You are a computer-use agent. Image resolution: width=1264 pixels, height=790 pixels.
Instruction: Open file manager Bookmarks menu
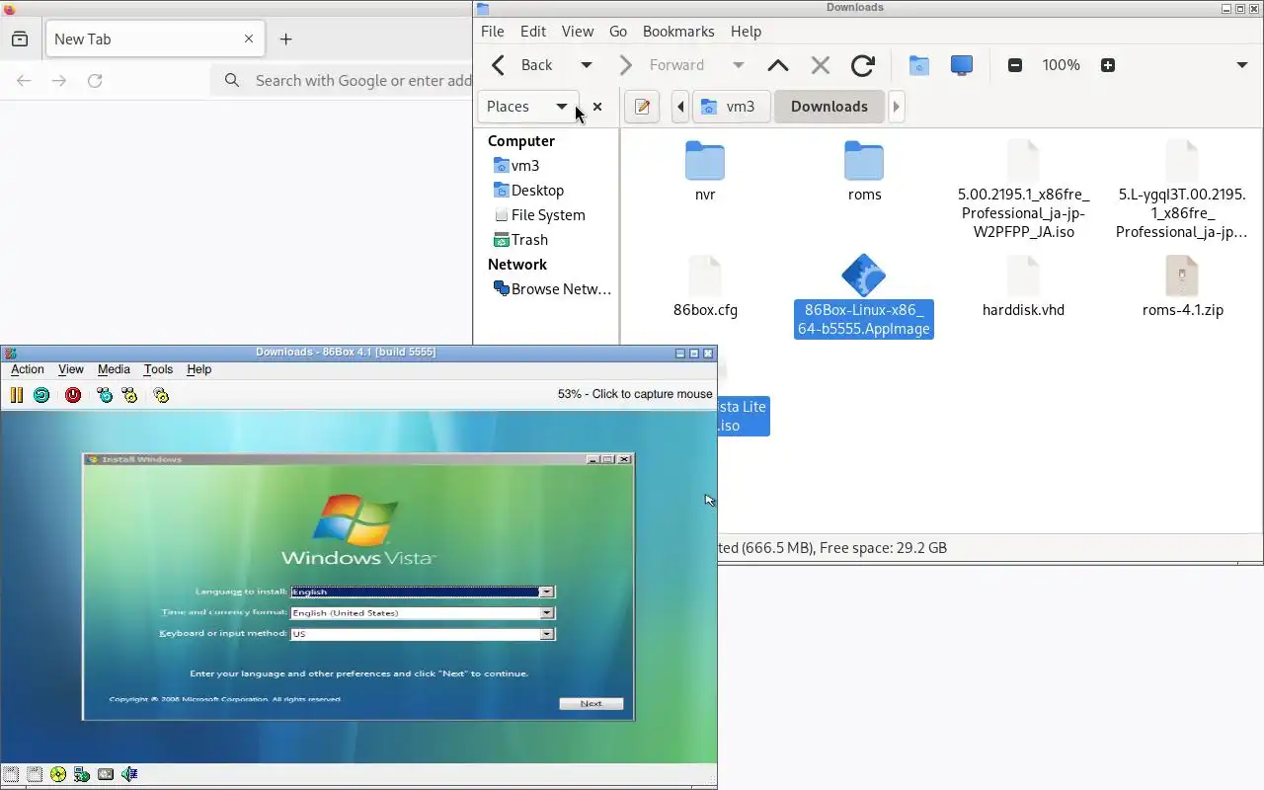(678, 32)
